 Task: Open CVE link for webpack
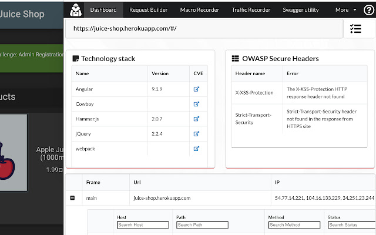[196, 149]
